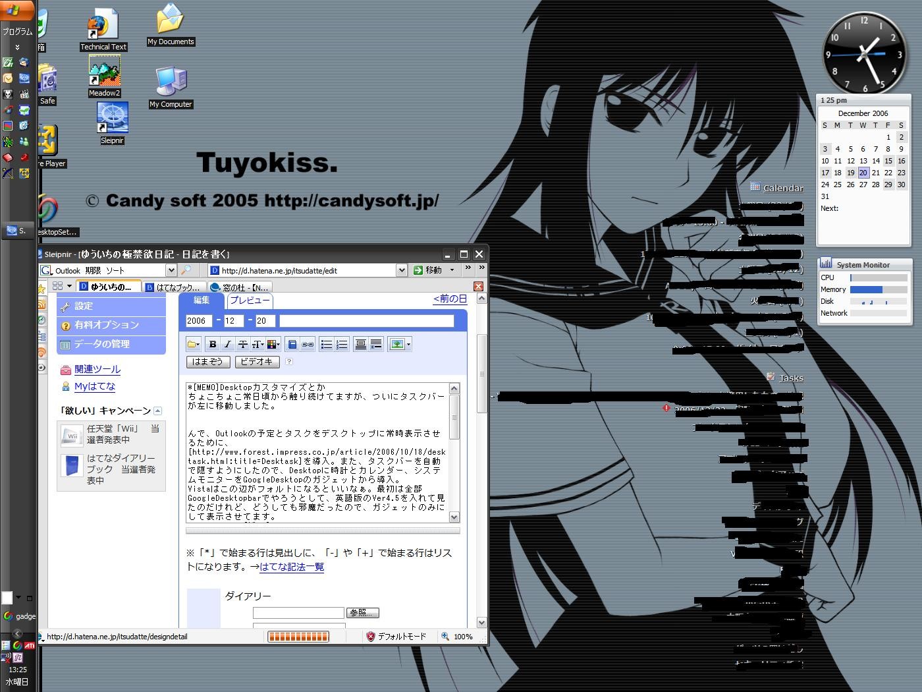The image size is (922, 692).
Task: Open 有料オプション paid options
Action: (x=111, y=325)
